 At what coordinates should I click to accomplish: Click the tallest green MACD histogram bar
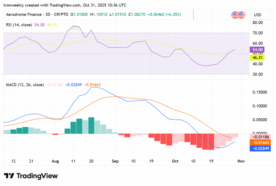[x=91, y=125]
